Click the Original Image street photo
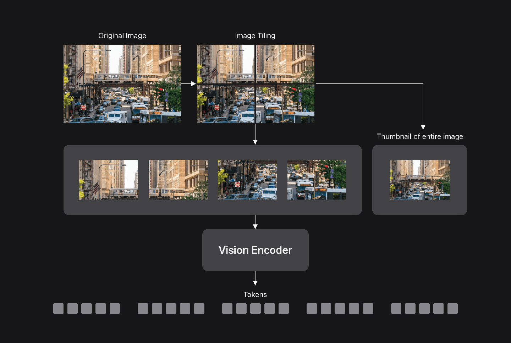The width and height of the screenshot is (511, 343). click(x=122, y=84)
